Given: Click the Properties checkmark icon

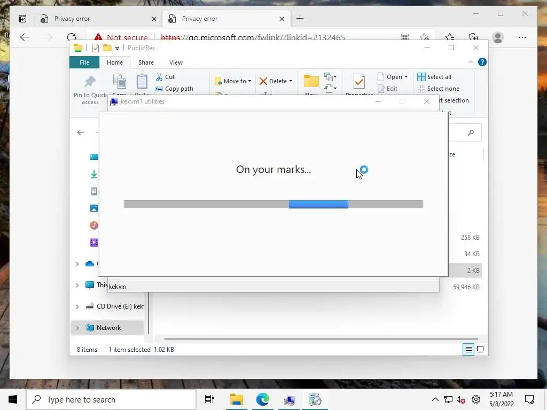Looking at the screenshot, I should tap(359, 82).
